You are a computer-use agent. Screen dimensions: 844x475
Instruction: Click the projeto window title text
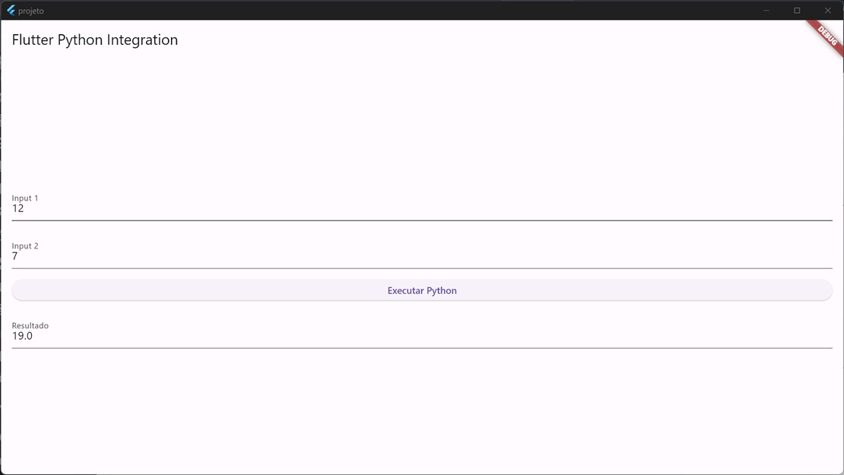click(x=31, y=11)
